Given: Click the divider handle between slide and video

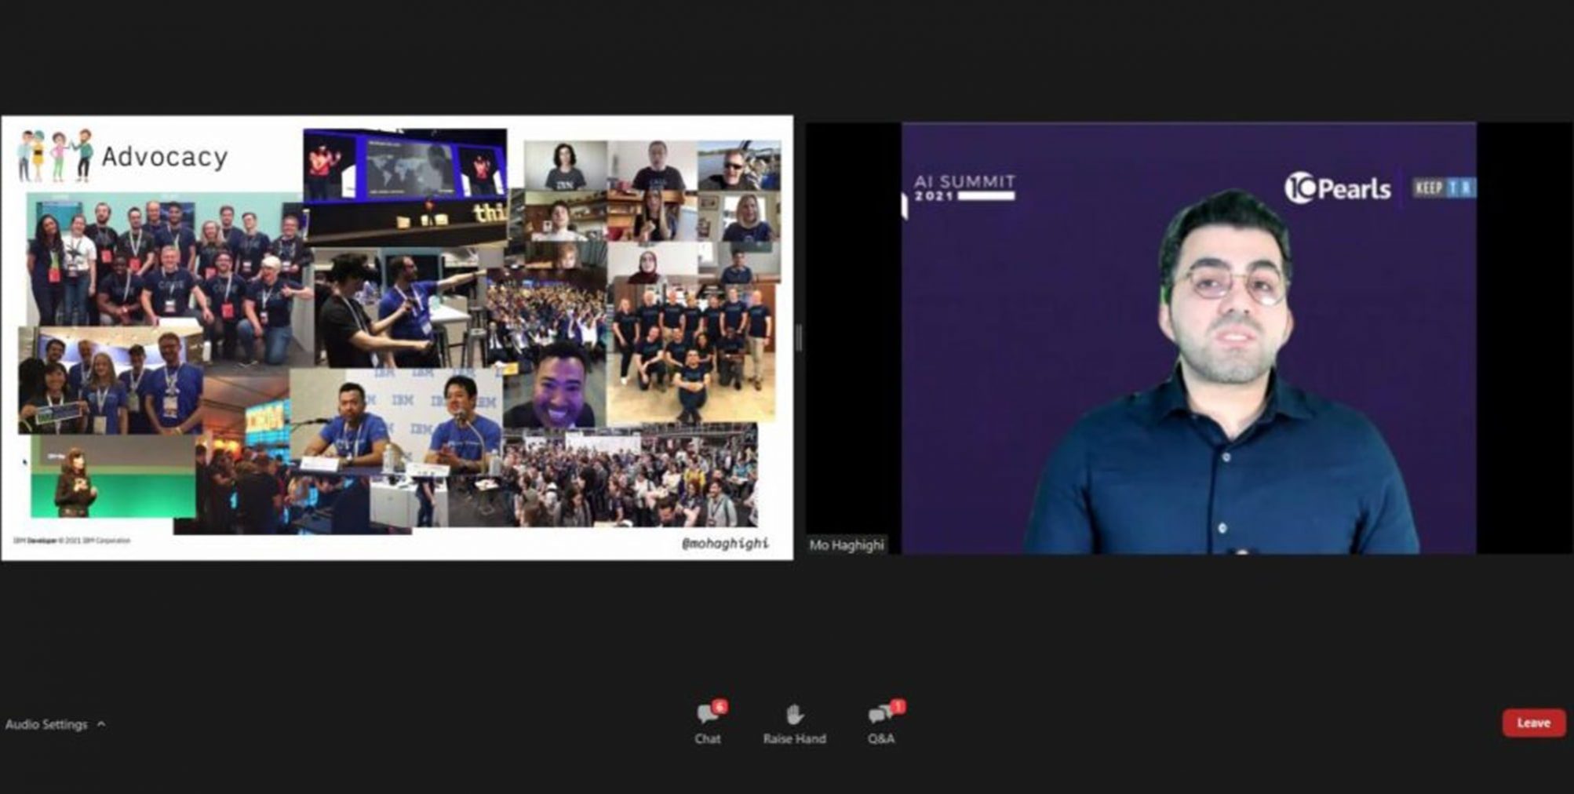Looking at the screenshot, I should (799, 338).
